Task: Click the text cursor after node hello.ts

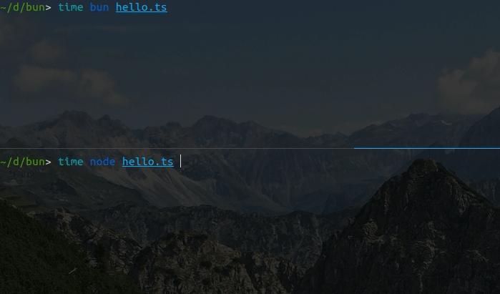Action: 180,162
